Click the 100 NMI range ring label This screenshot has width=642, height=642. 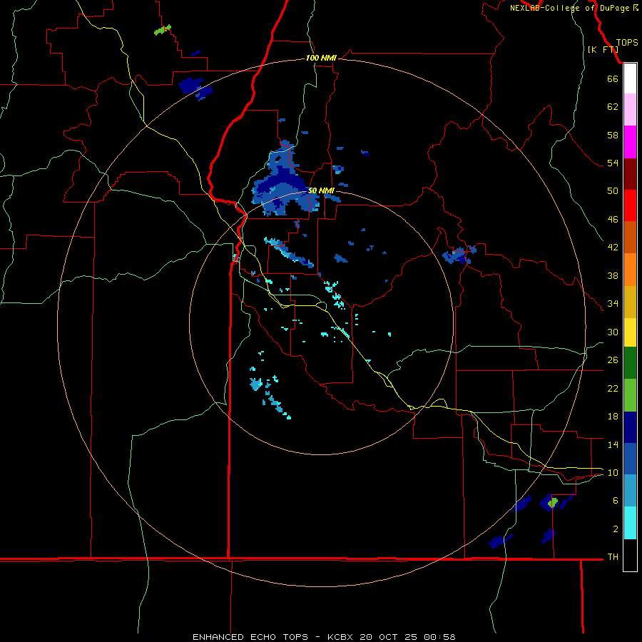321,58
